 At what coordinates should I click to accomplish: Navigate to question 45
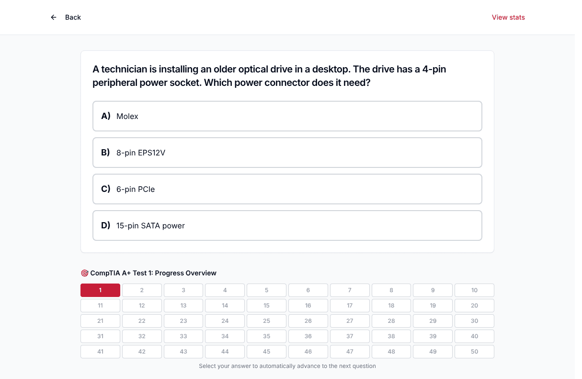[266, 352]
